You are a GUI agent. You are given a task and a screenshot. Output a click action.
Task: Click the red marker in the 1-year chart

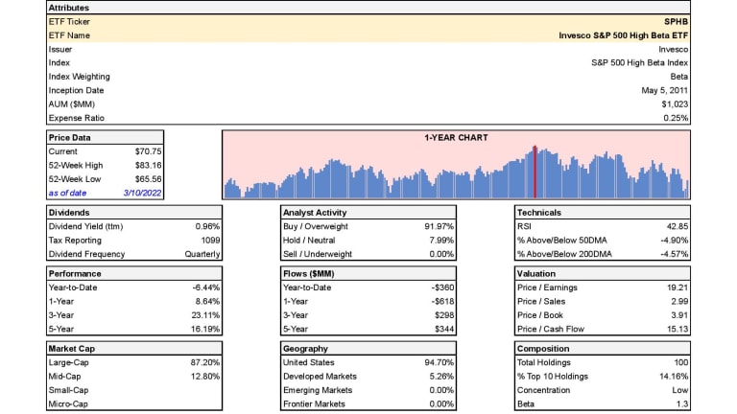click(535, 172)
